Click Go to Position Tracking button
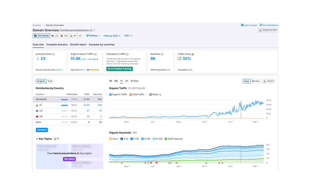 click(x=120, y=69)
